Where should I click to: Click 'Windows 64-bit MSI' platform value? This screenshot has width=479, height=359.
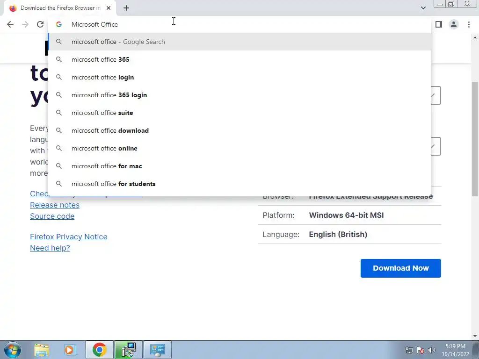pos(347,215)
